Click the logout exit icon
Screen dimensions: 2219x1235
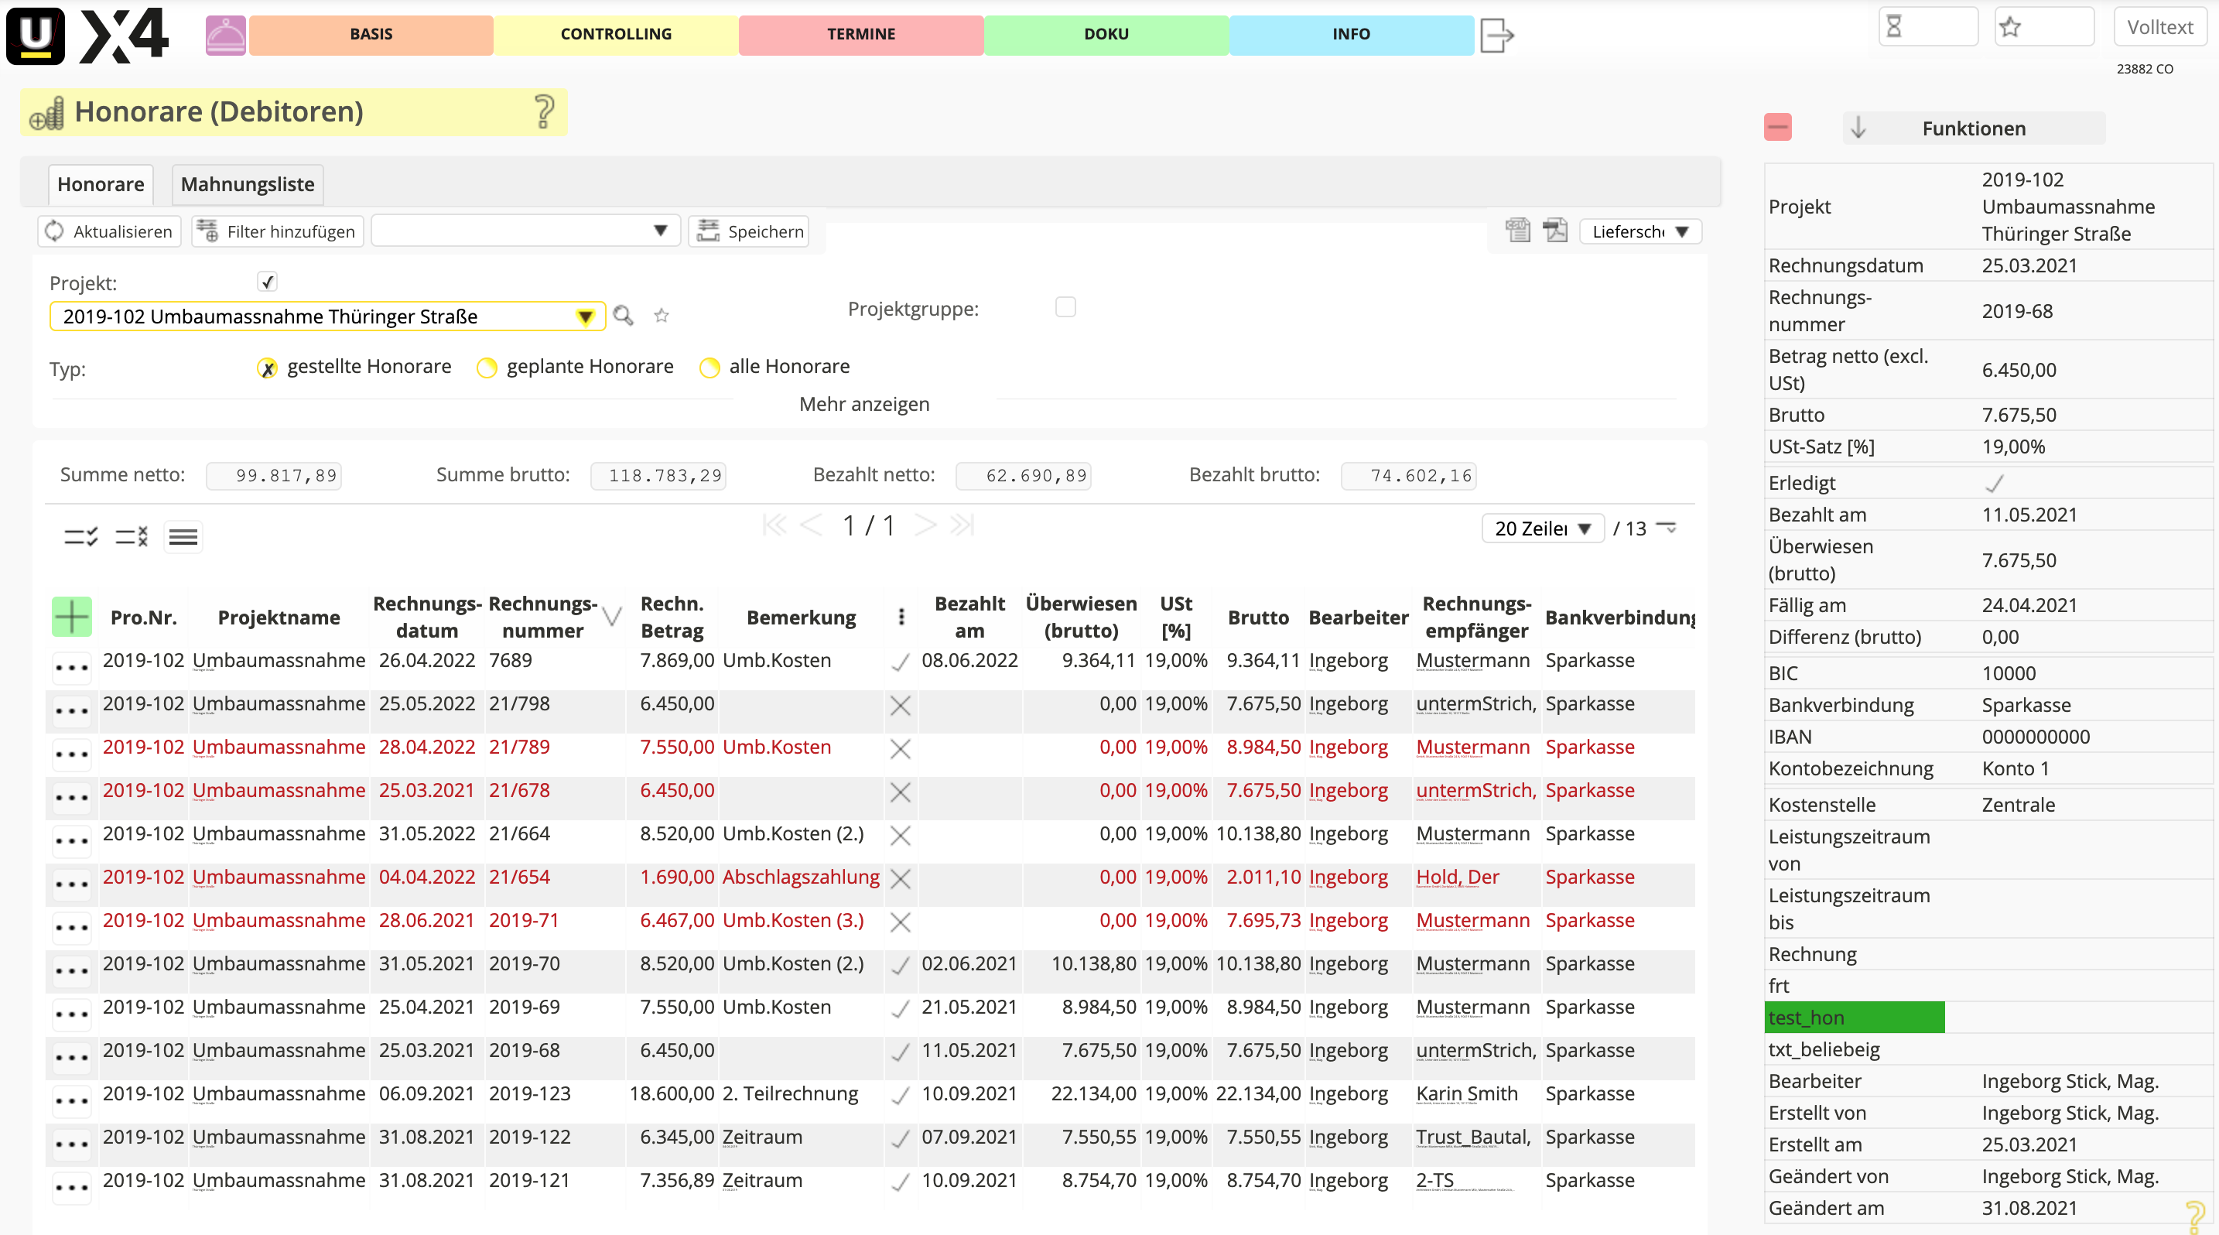coord(1496,35)
